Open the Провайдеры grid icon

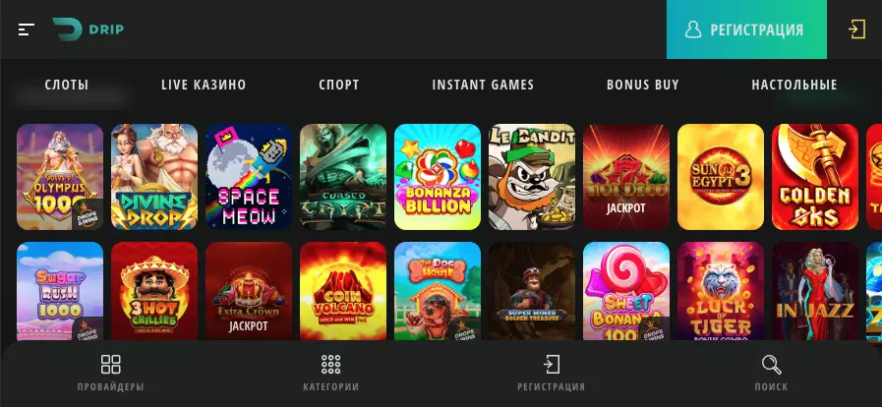111,365
